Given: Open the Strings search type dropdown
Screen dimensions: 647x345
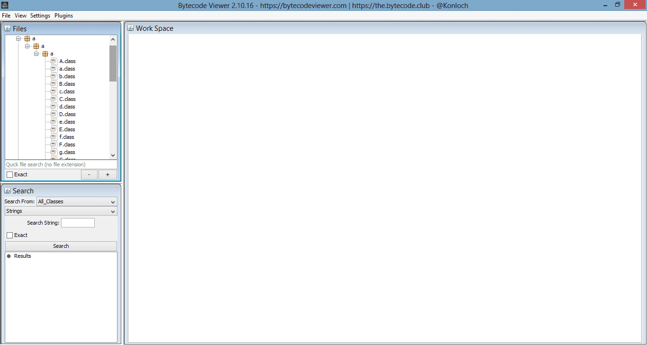Looking at the screenshot, I should coord(61,211).
